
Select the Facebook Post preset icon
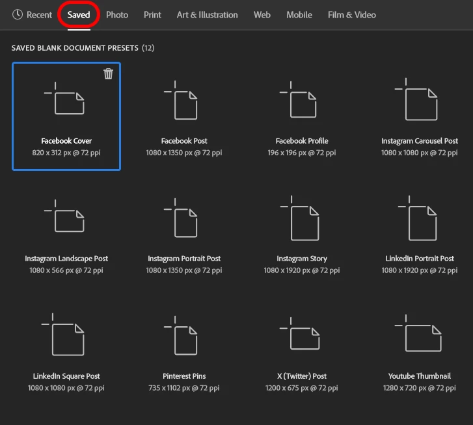(x=181, y=100)
